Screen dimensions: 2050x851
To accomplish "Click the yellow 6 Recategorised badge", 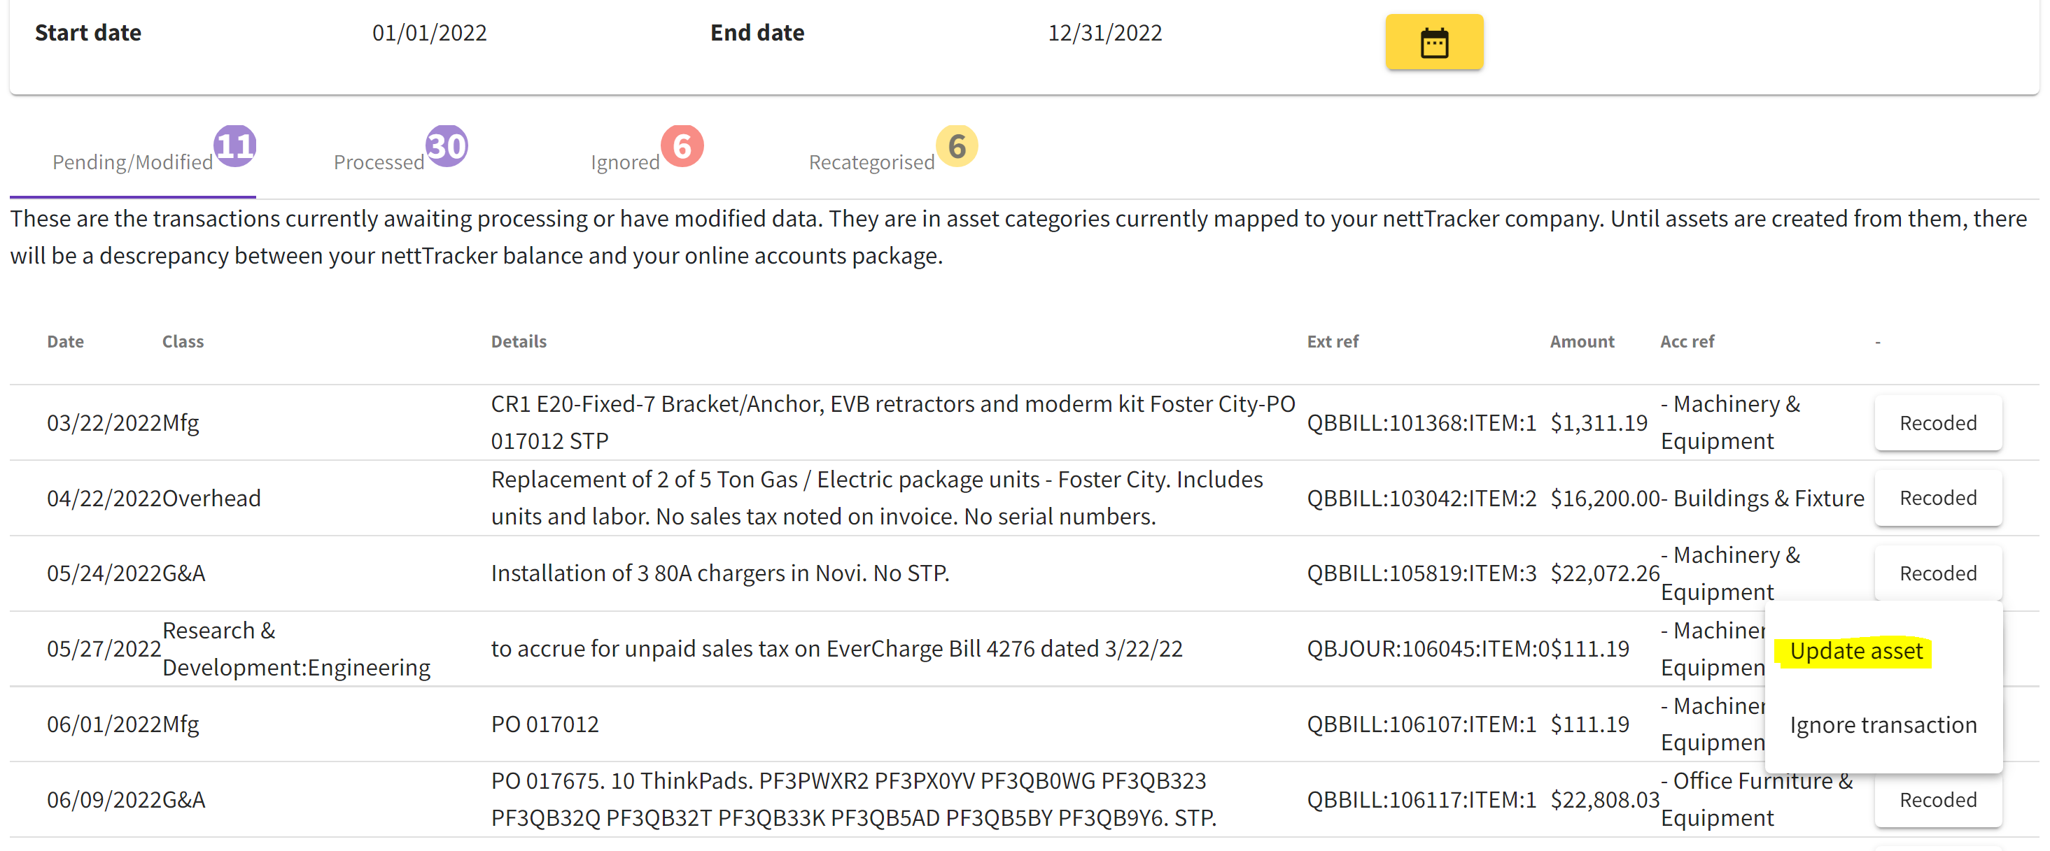I will (x=957, y=146).
